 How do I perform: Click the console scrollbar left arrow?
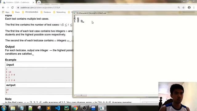[x=75, y=95]
